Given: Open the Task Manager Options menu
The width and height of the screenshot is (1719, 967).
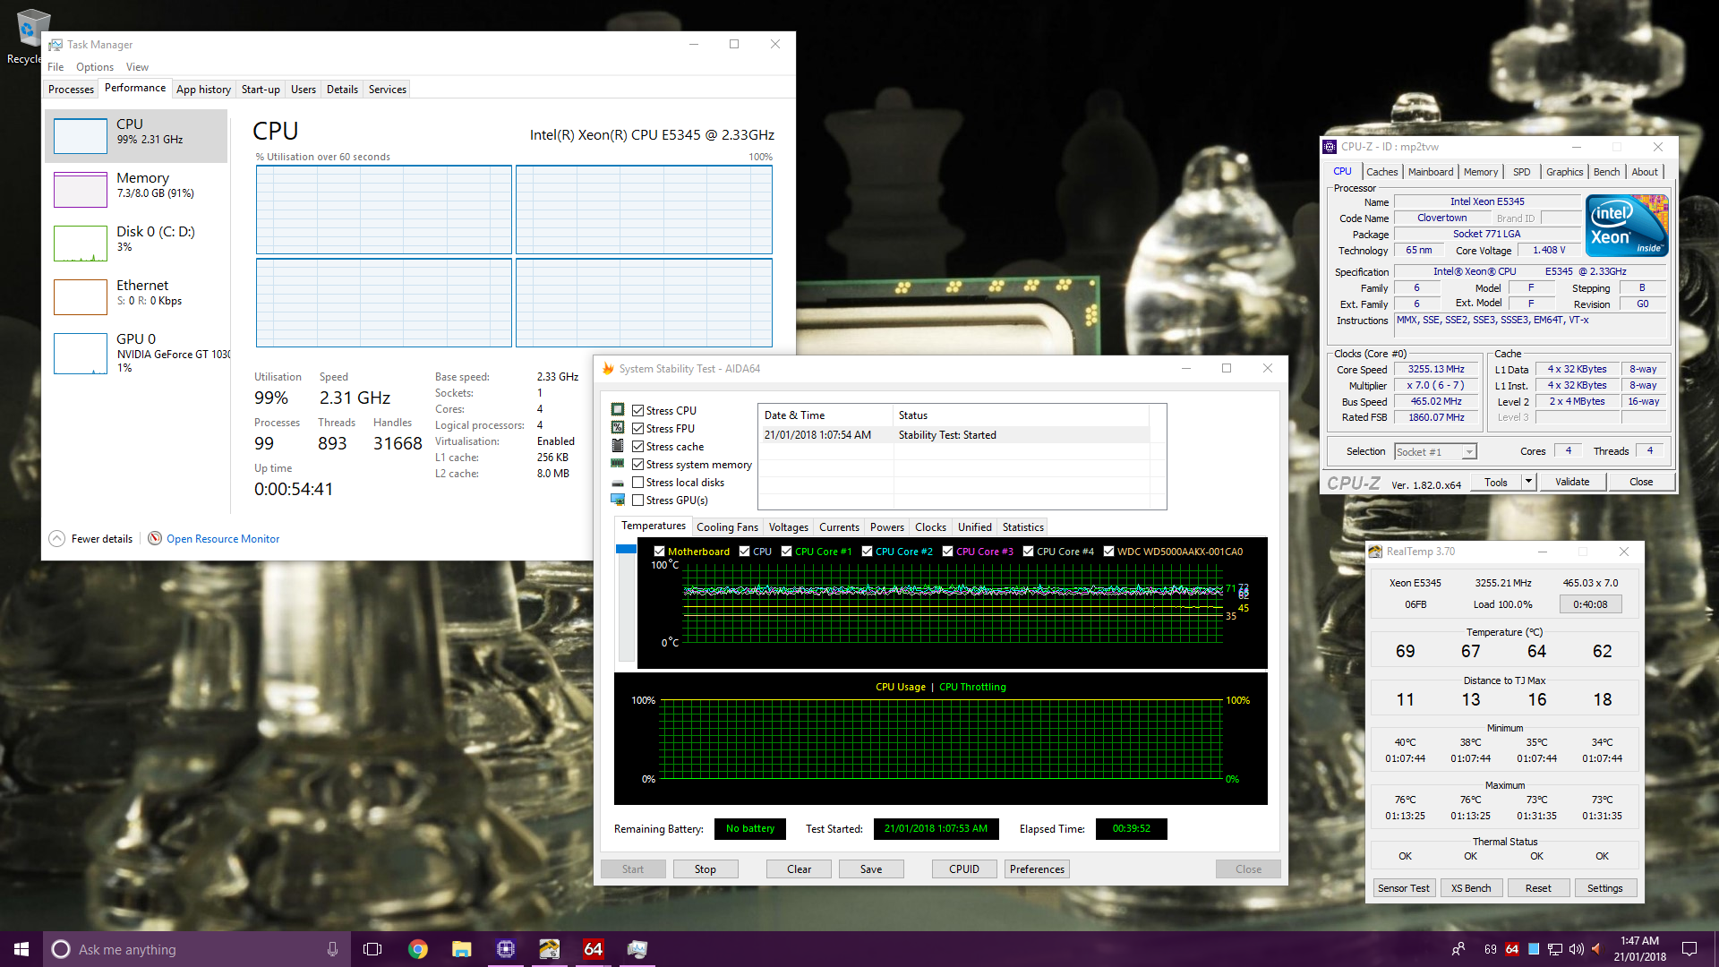Looking at the screenshot, I should click(94, 67).
